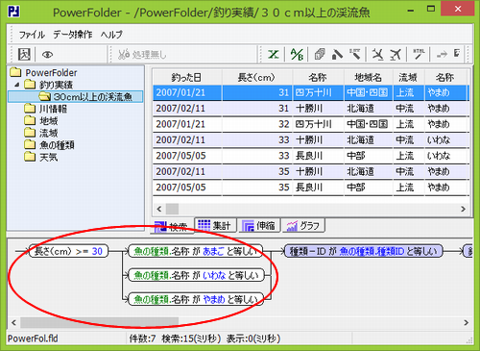The width and height of the screenshot is (480, 351).
Task: Click the 処理無し scissors toolbar item
Action: pos(142,55)
